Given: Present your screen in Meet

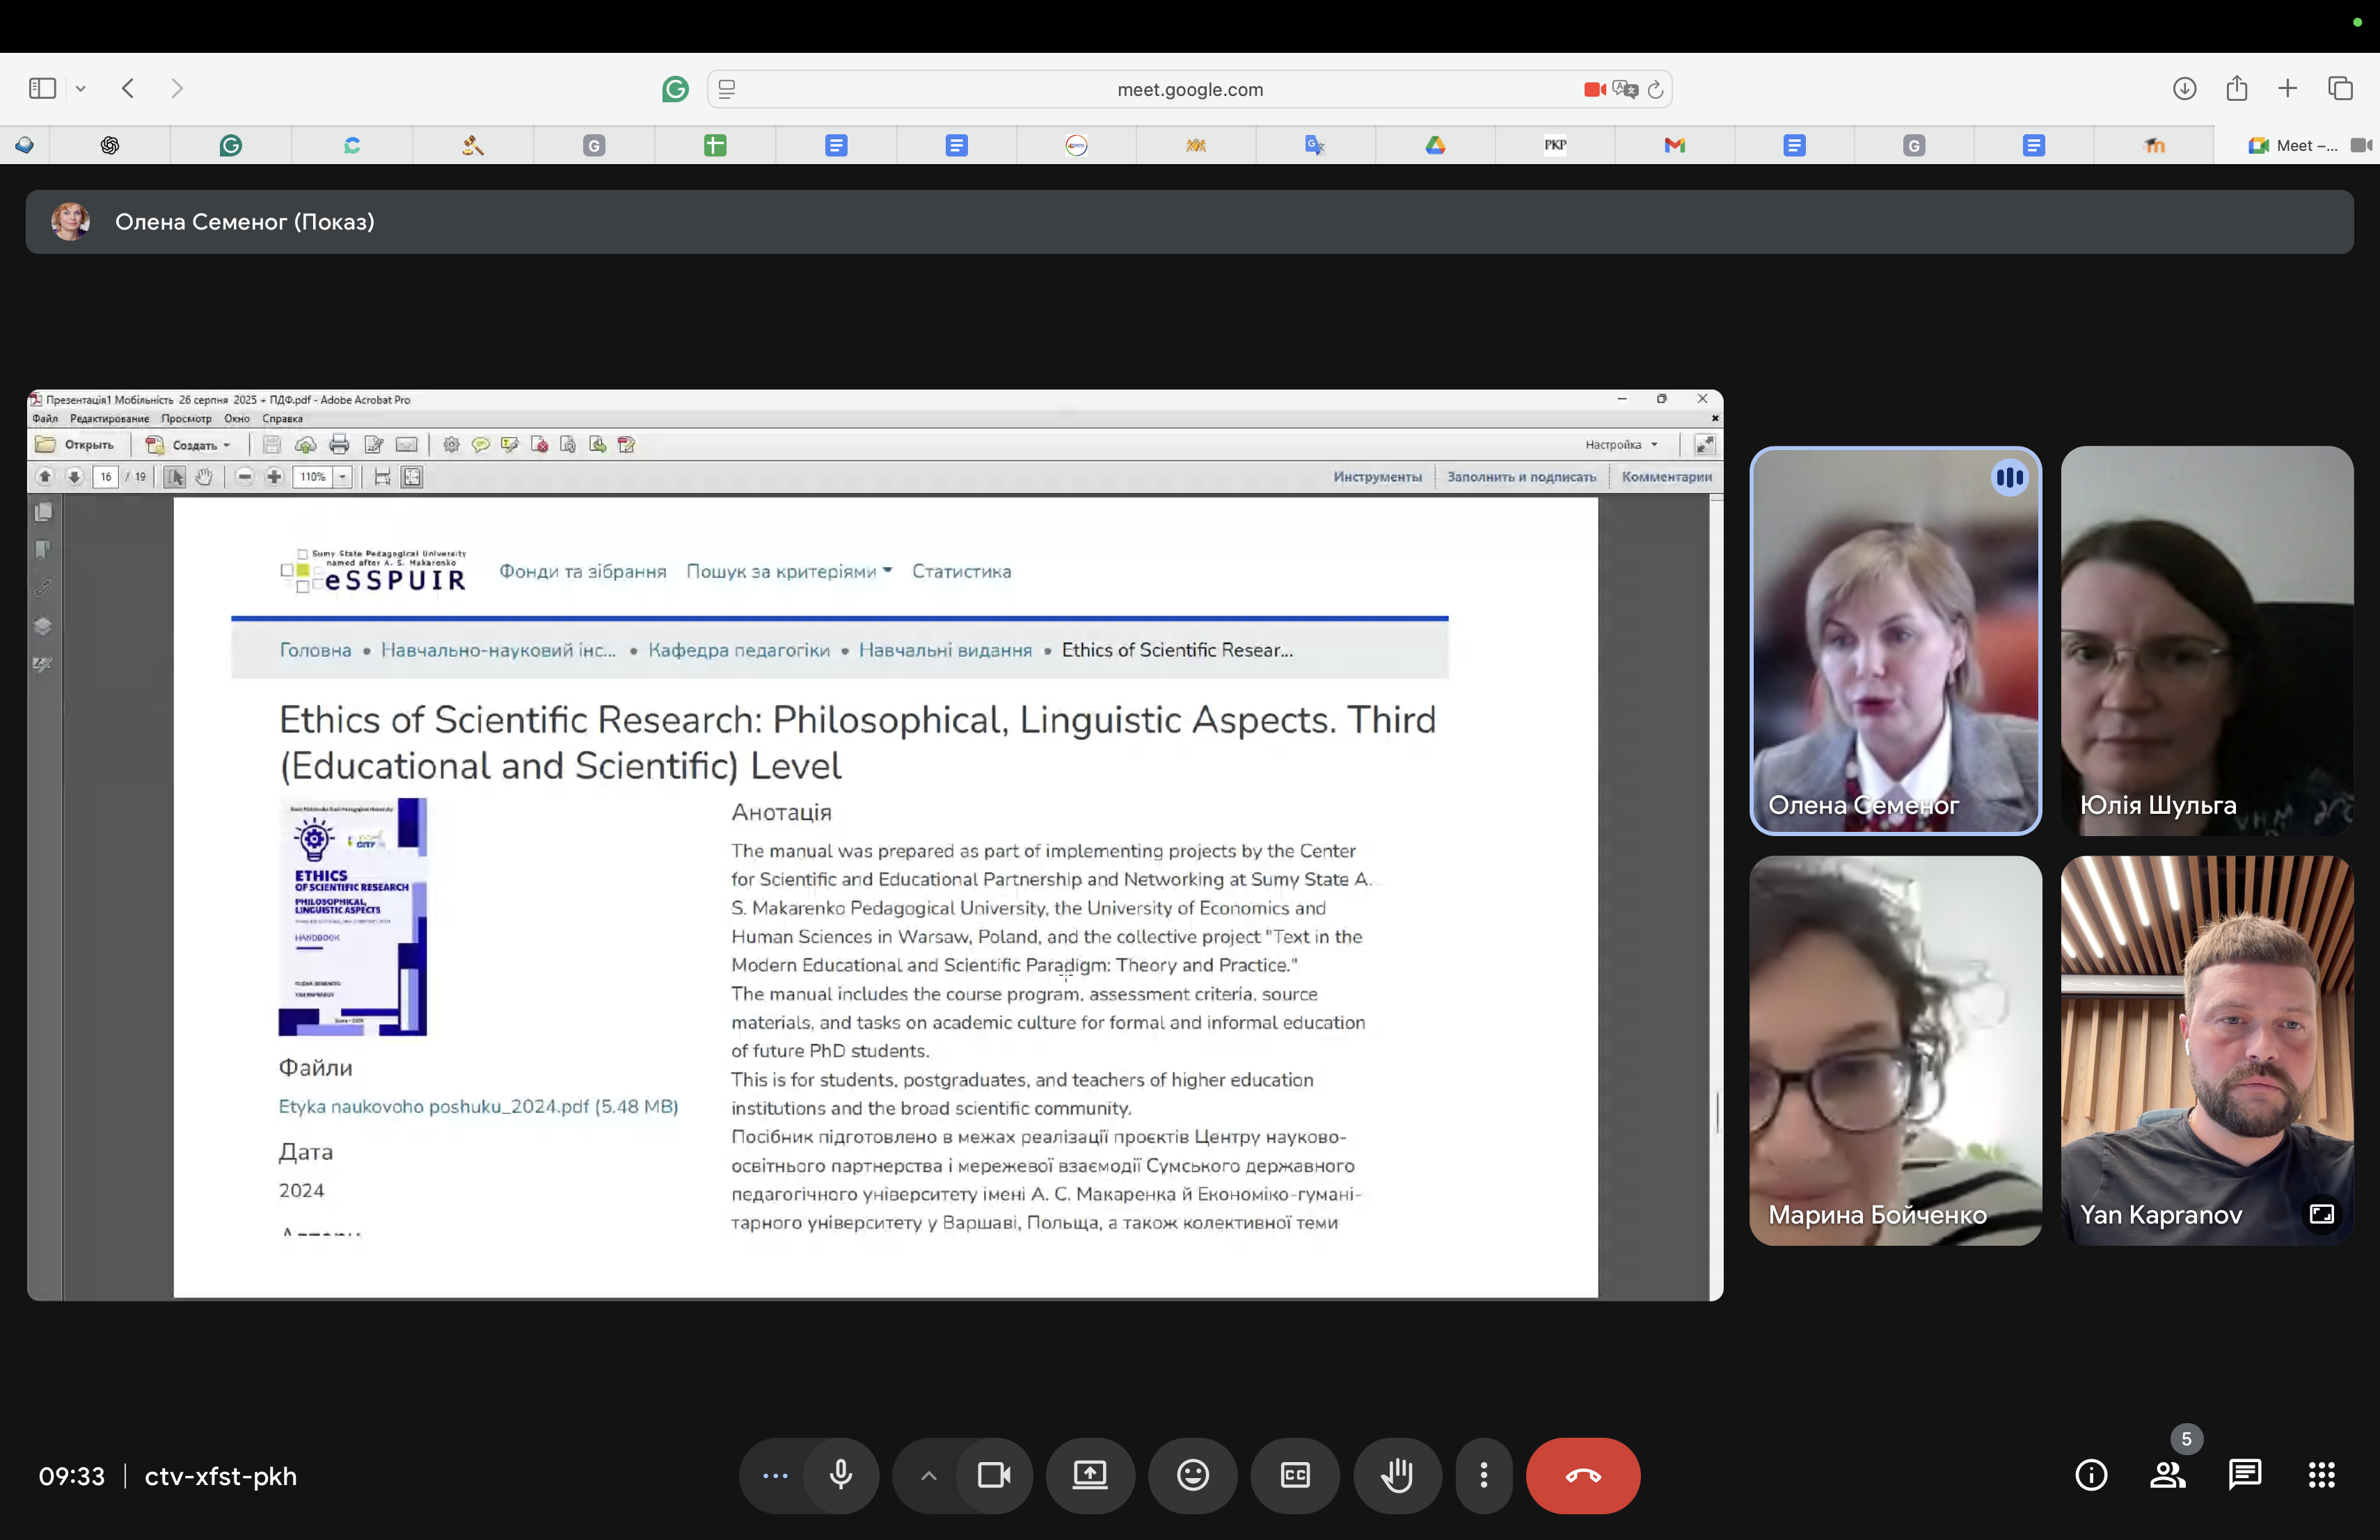Looking at the screenshot, I should pos(1090,1475).
